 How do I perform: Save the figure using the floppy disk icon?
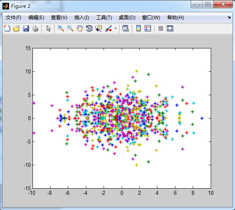[26, 28]
